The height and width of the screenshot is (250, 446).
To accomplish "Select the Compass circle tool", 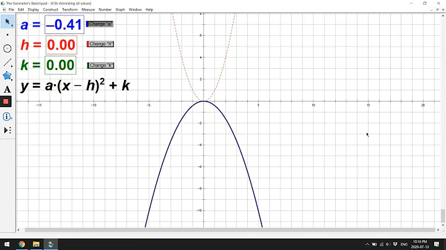I will coord(7,49).
